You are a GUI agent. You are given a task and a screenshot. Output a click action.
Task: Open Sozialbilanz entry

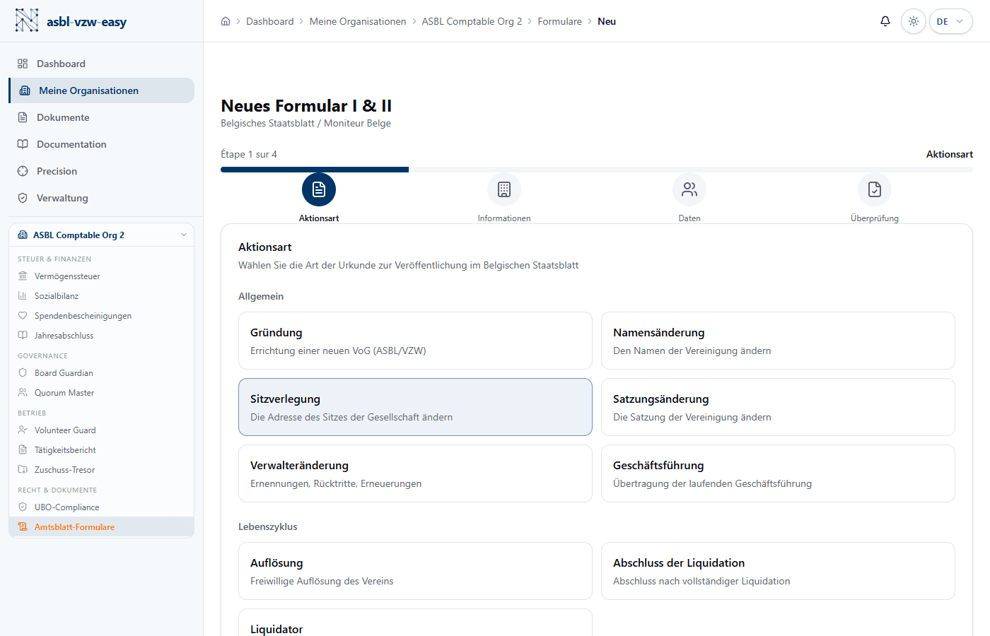click(101, 296)
